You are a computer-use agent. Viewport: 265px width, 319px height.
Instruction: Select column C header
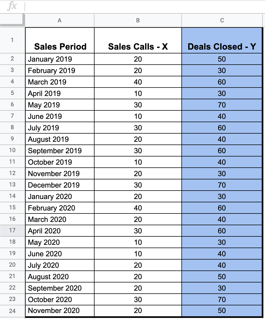point(222,20)
